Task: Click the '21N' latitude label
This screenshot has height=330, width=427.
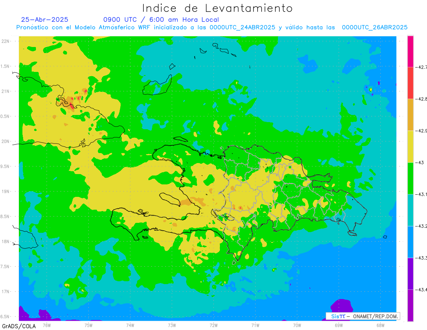Action: pyautogui.click(x=6, y=91)
